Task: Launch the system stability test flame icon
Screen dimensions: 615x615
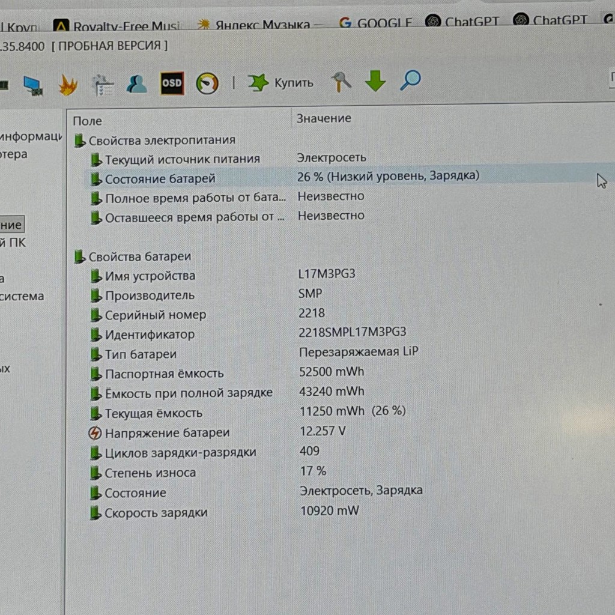Action: click(x=68, y=85)
